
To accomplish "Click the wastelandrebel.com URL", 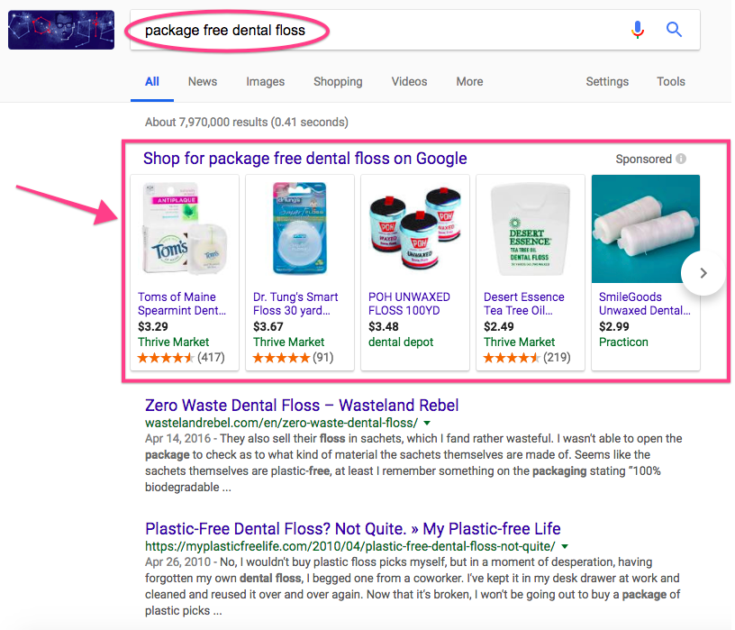I will pos(281,423).
